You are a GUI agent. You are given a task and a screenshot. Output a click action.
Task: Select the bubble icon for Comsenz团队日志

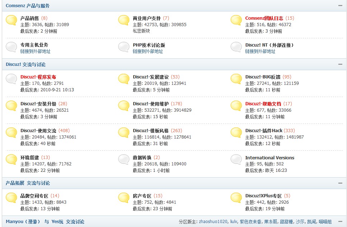pos(236,20)
